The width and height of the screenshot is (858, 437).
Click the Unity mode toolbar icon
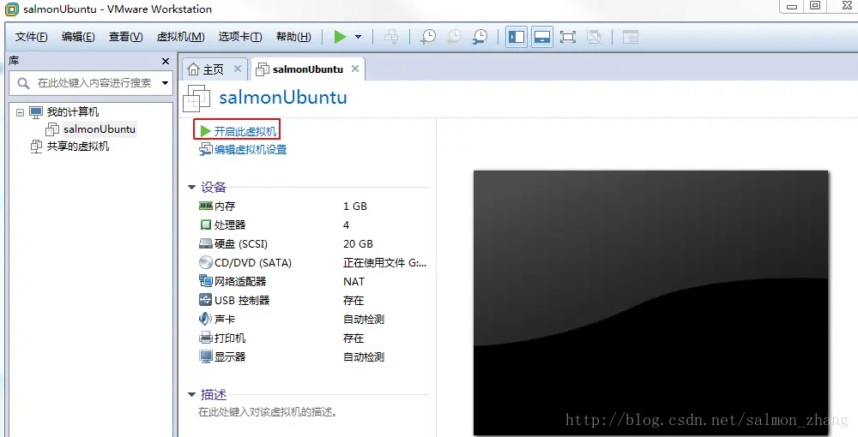point(594,37)
